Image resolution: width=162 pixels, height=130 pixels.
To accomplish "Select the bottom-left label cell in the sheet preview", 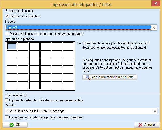I will 12,85.
